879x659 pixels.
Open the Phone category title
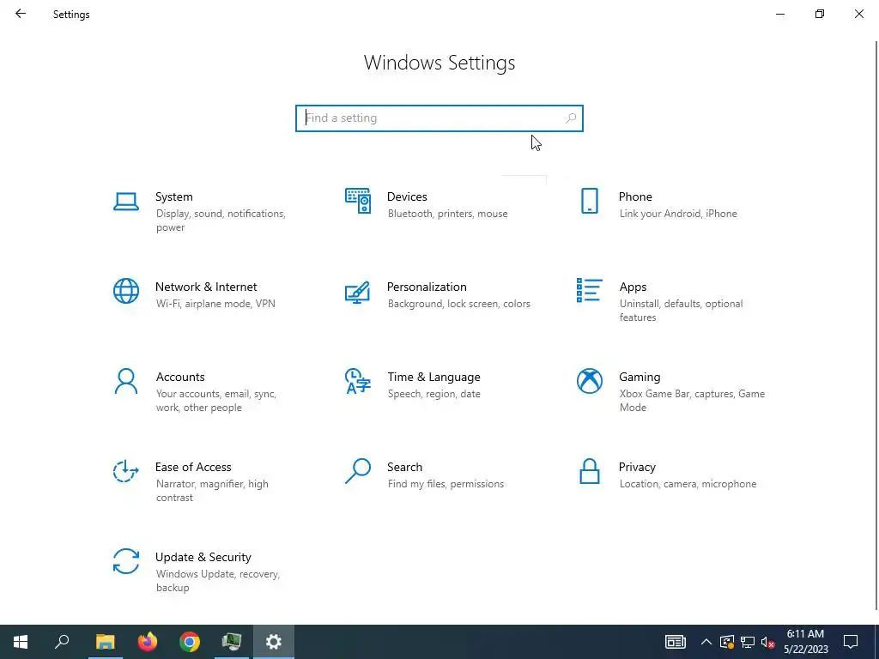click(635, 196)
